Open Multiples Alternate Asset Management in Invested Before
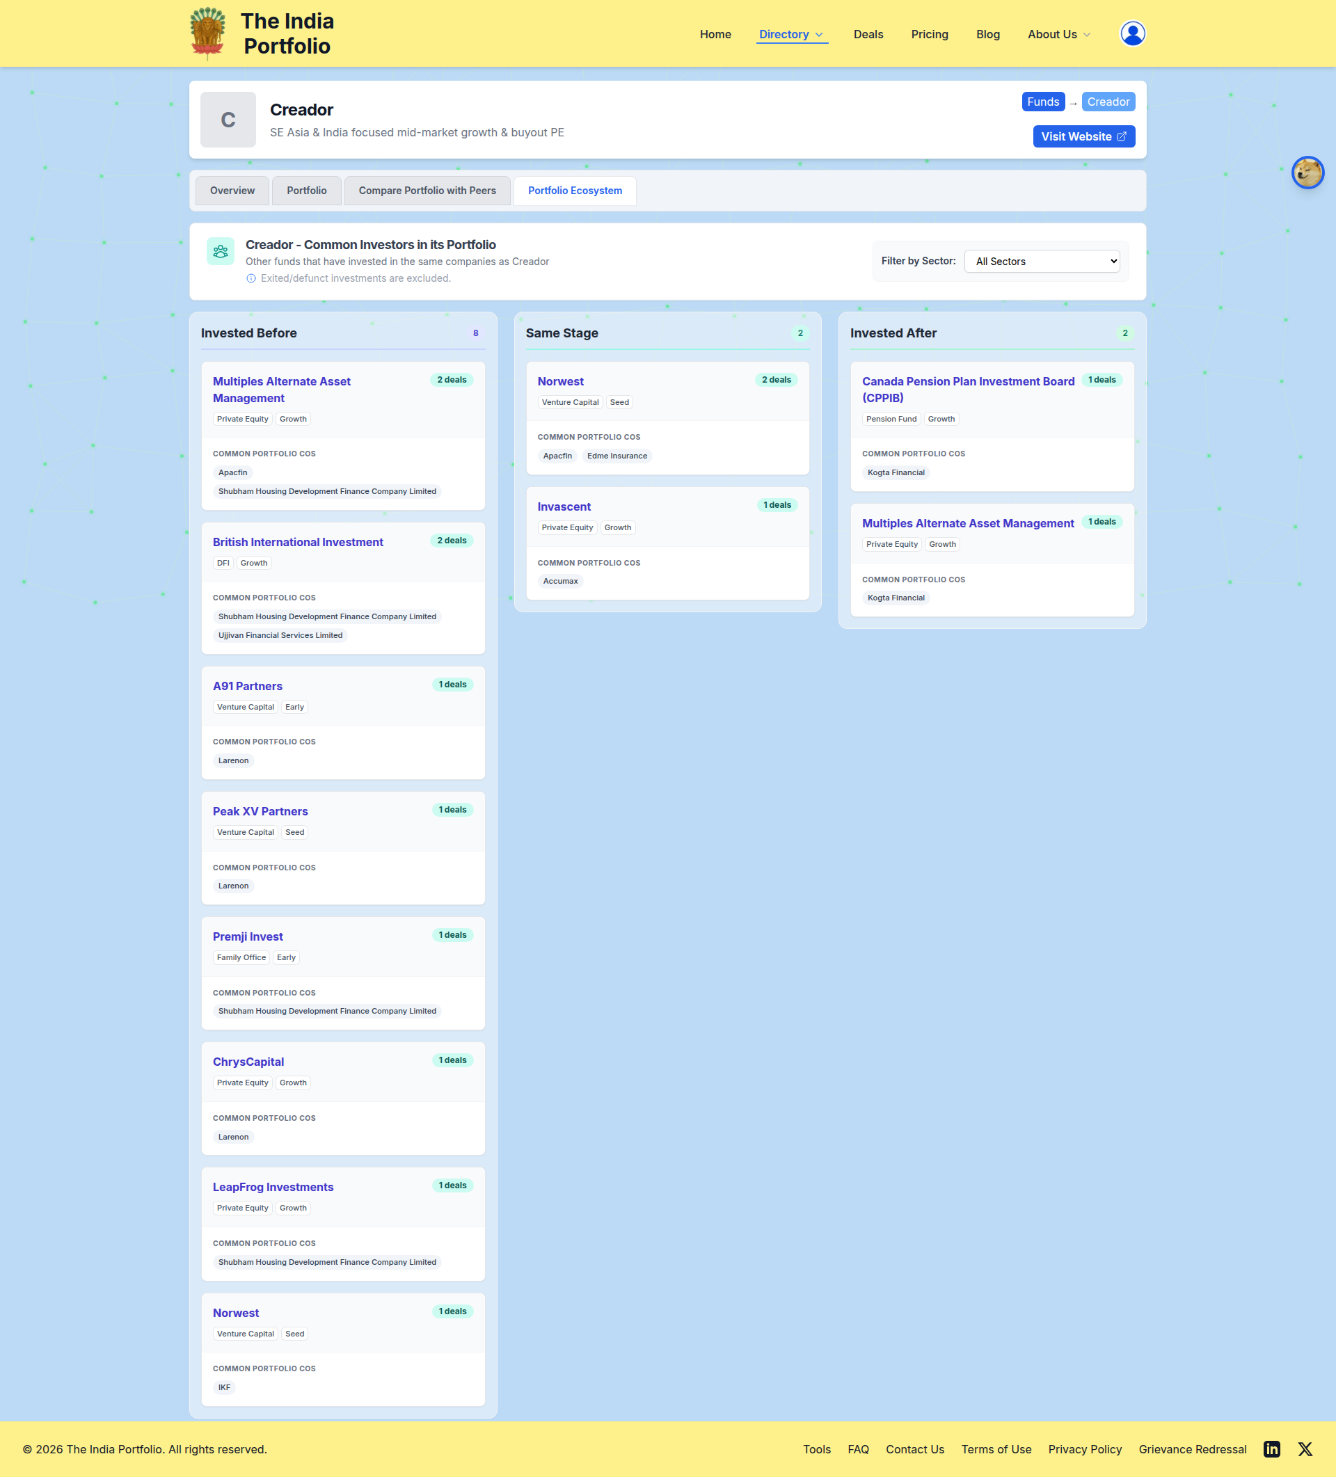 coord(281,390)
